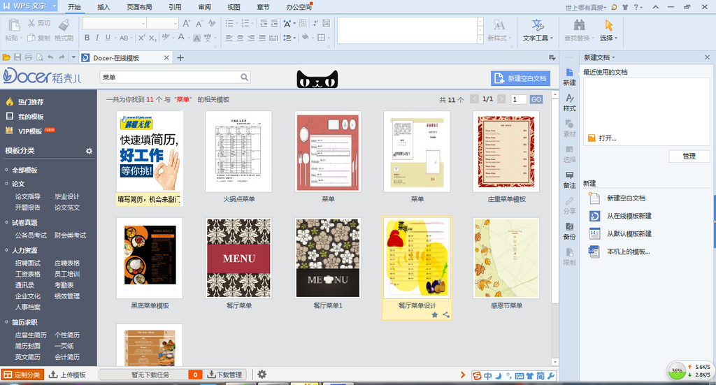Click the 选择 cursor tool in ribbon
This screenshot has width=716, height=385.
609,31
